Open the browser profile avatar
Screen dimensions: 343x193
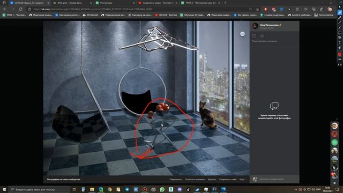(x=330, y=9)
